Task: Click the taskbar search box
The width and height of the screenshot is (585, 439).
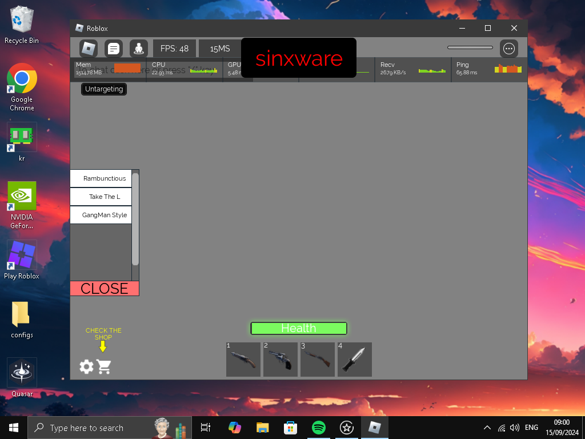Action: click(110, 428)
